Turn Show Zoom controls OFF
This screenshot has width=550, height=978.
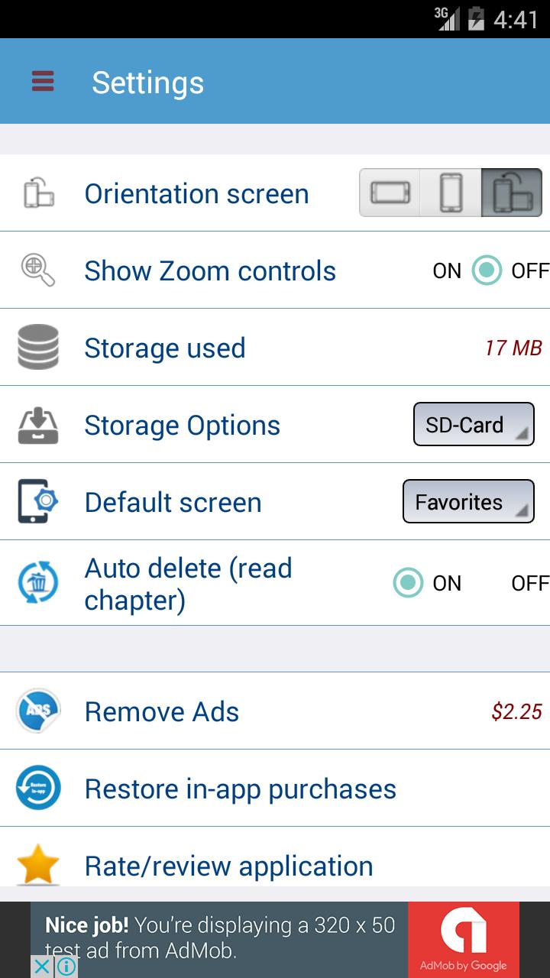click(x=529, y=270)
